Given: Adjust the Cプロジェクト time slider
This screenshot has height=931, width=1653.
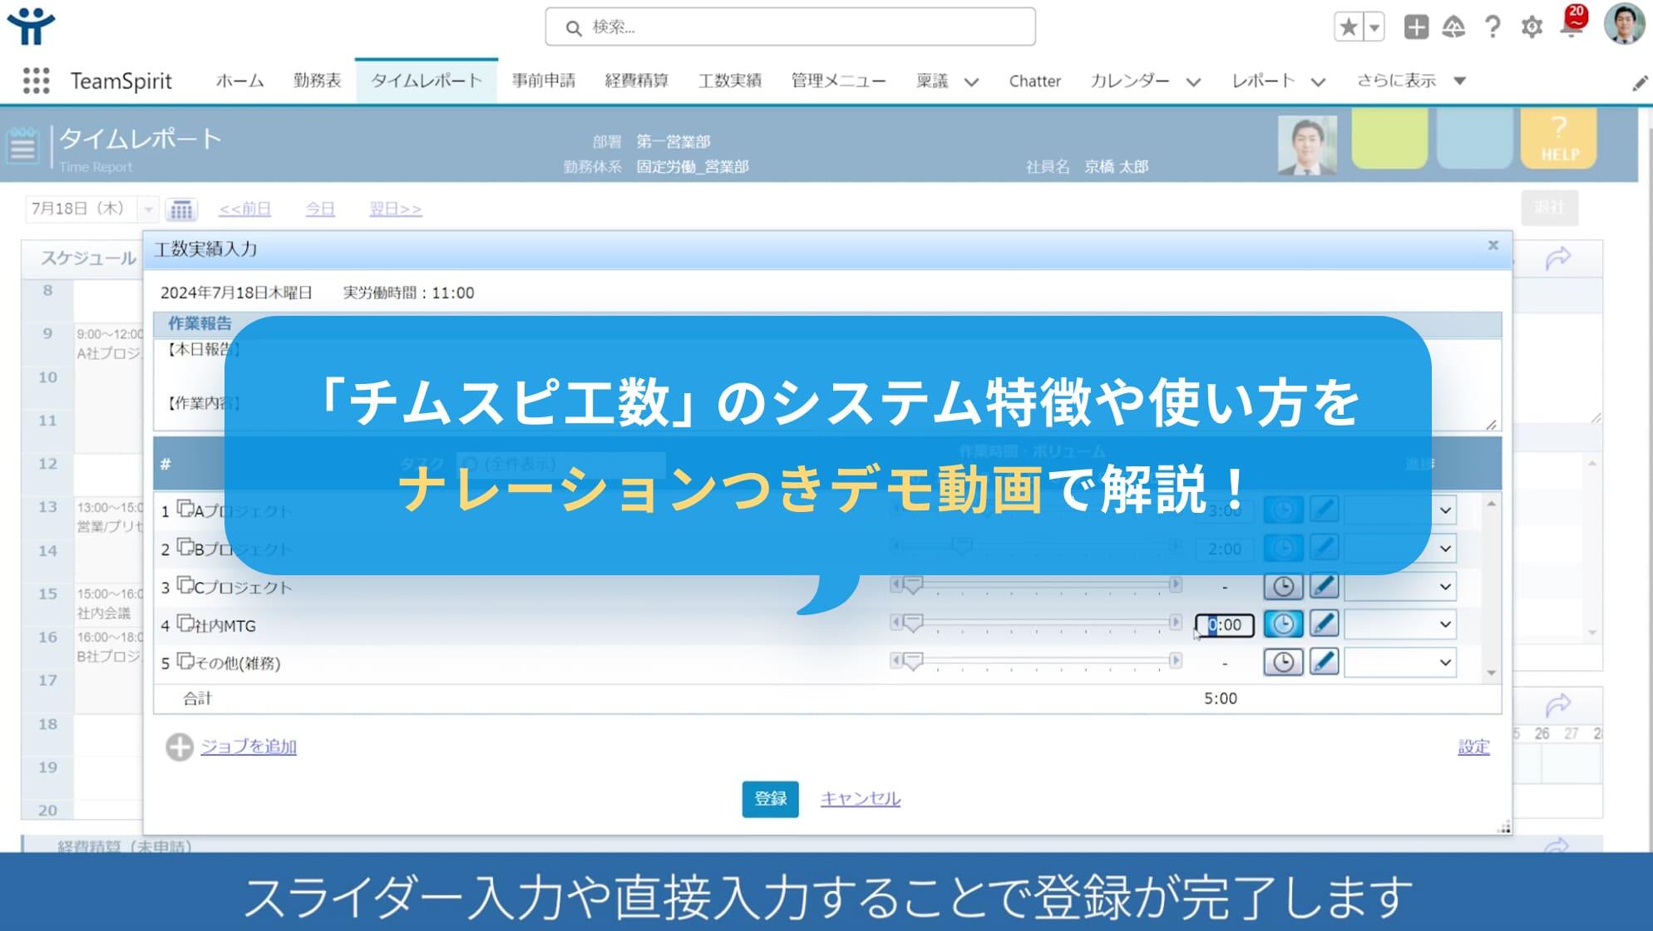Looking at the screenshot, I should click(913, 585).
